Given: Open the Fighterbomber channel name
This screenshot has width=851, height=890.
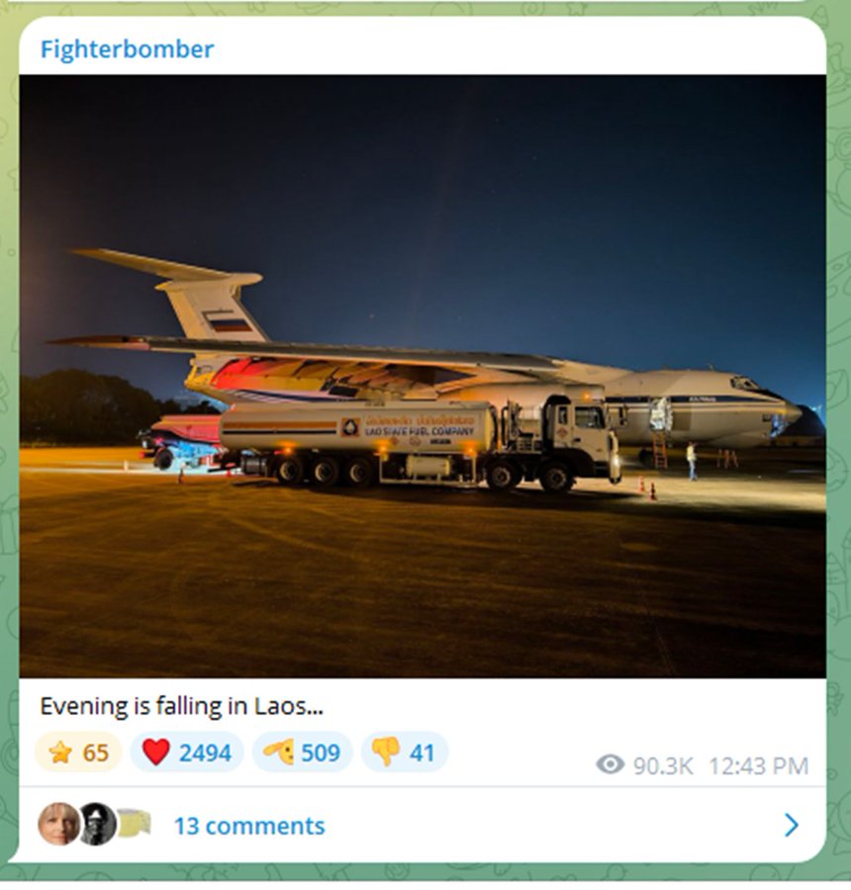Looking at the screenshot, I should (x=128, y=49).
